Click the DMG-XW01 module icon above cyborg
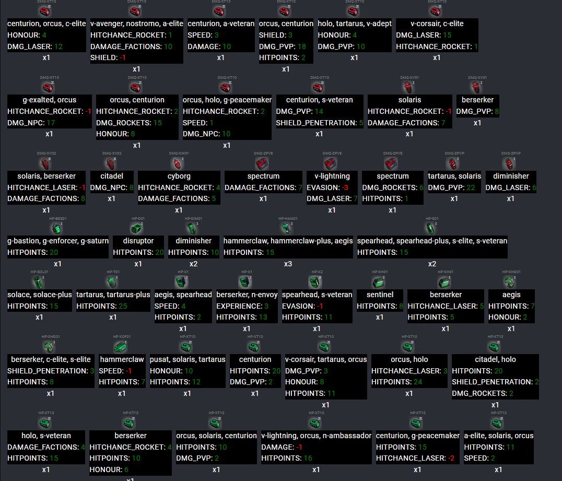Image resolution: width=562 pixels, height=481 pixels. coord(179,163)
